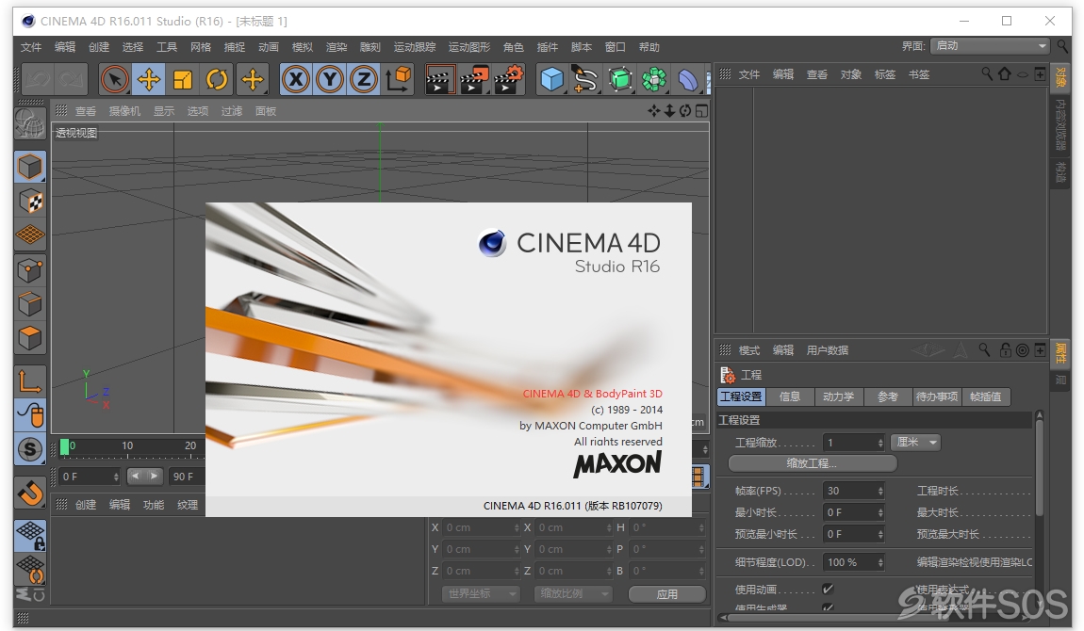Image resolution: width=1084 pixels, height=631 pixels.
Task: Click the 应用 apply button
Action: (x=667, y=593)
